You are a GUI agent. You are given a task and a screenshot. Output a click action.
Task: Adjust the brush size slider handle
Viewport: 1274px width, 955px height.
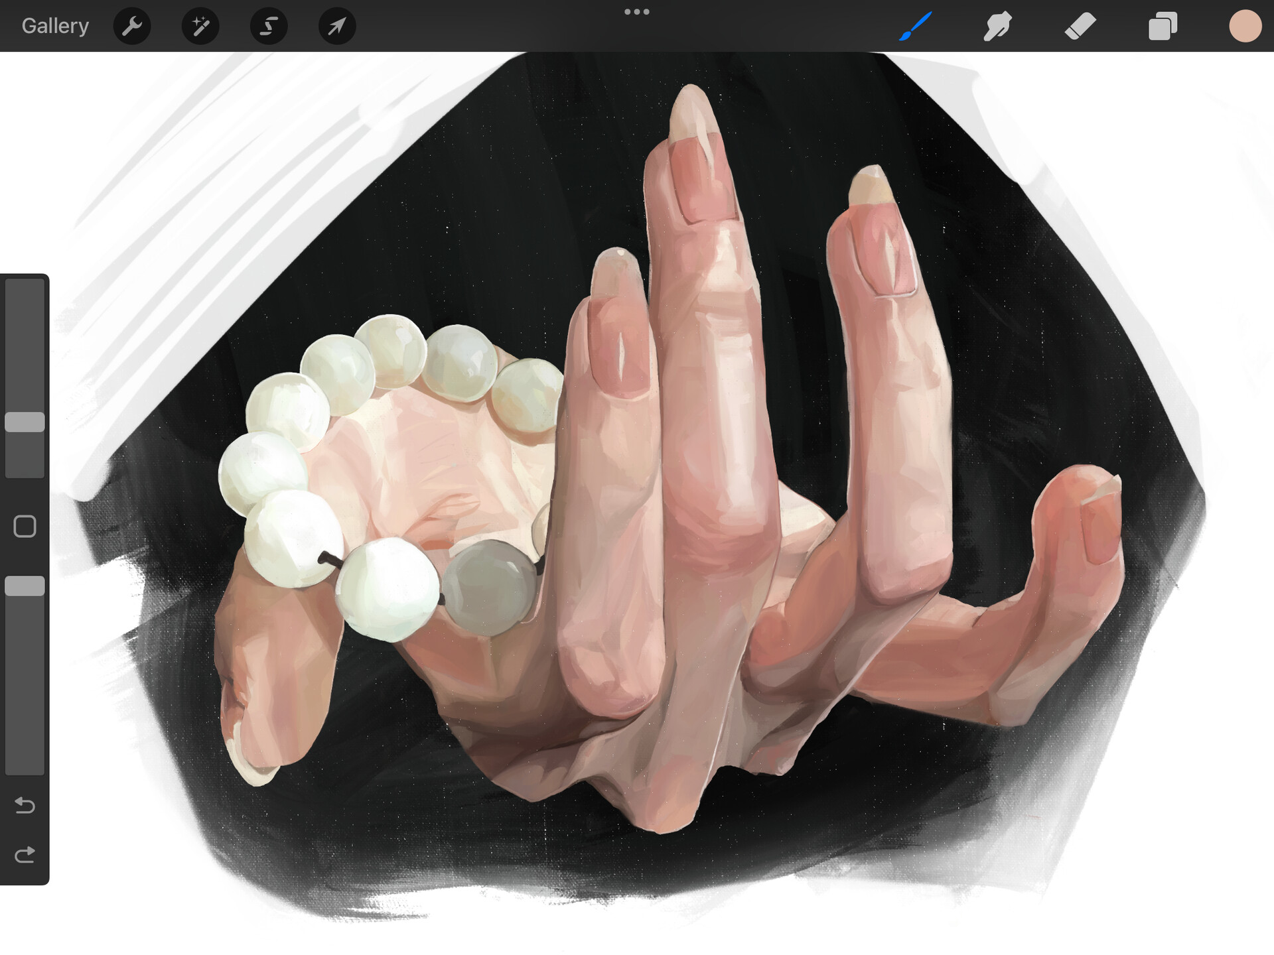tap(25, 422)
